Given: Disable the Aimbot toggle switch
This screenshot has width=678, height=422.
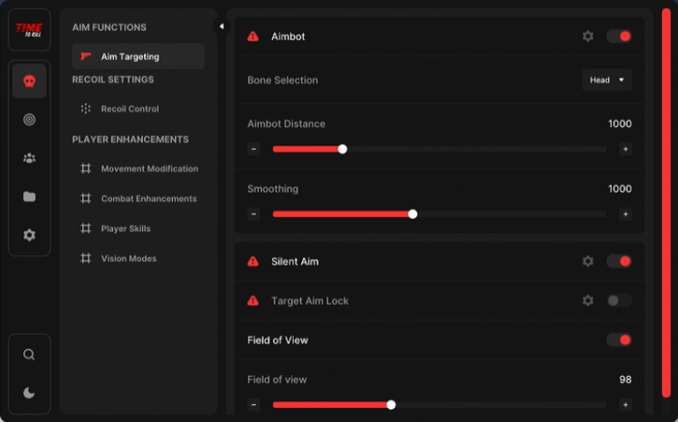Looking at the screenshot, I should (x=619, y=36).
